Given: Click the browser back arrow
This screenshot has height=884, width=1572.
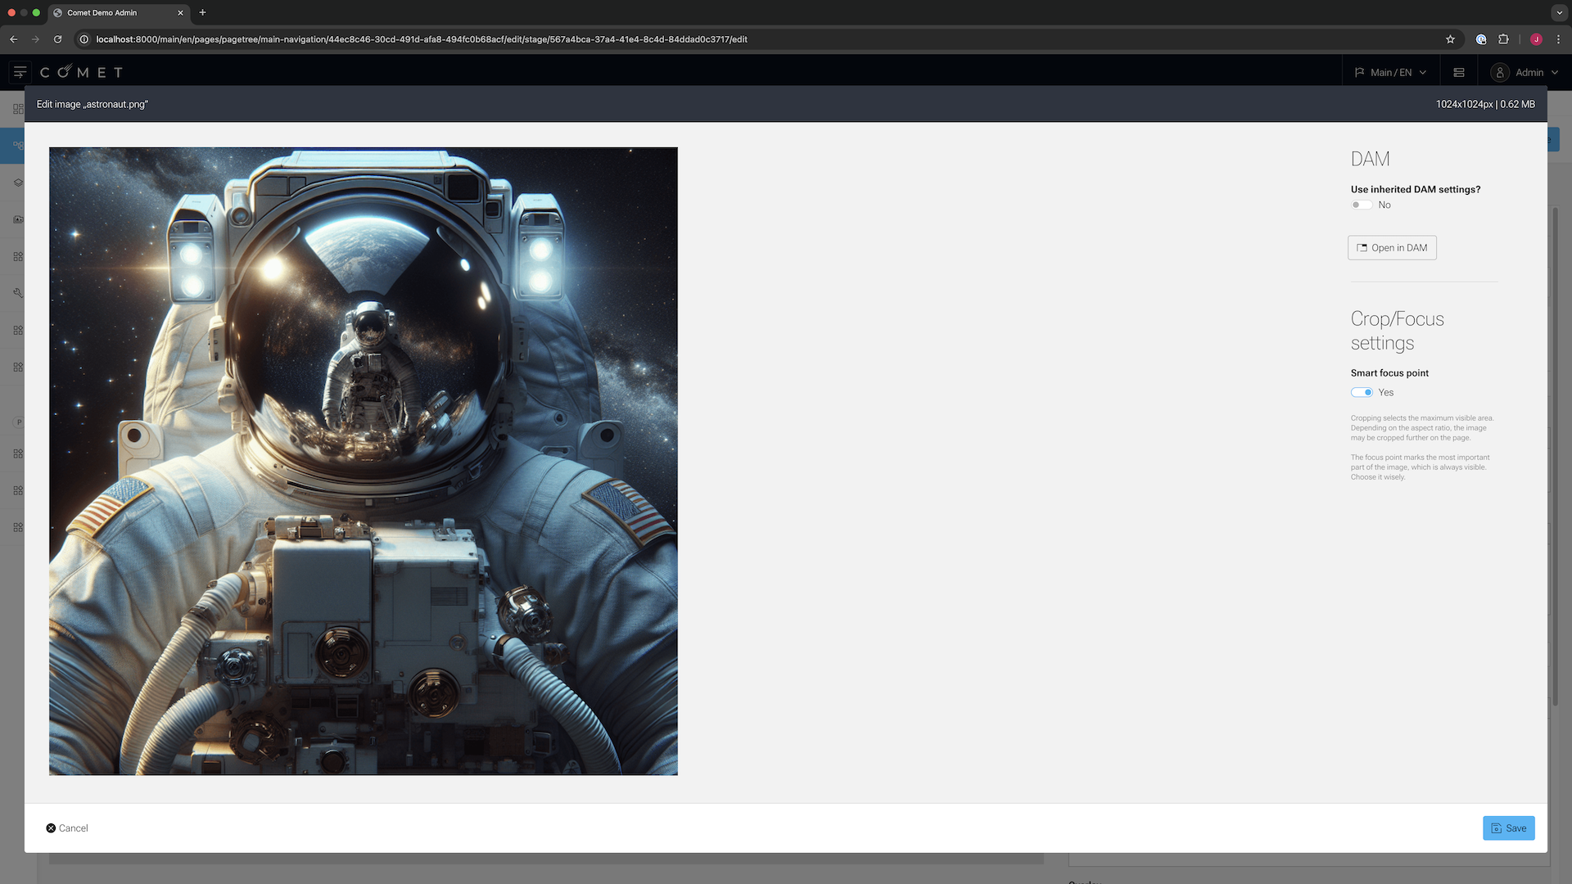Looking at the screenshot, I should [14, 39].
